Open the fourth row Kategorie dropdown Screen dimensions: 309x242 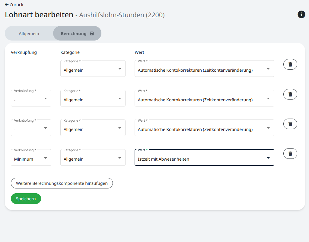click(x=93, y=158)
